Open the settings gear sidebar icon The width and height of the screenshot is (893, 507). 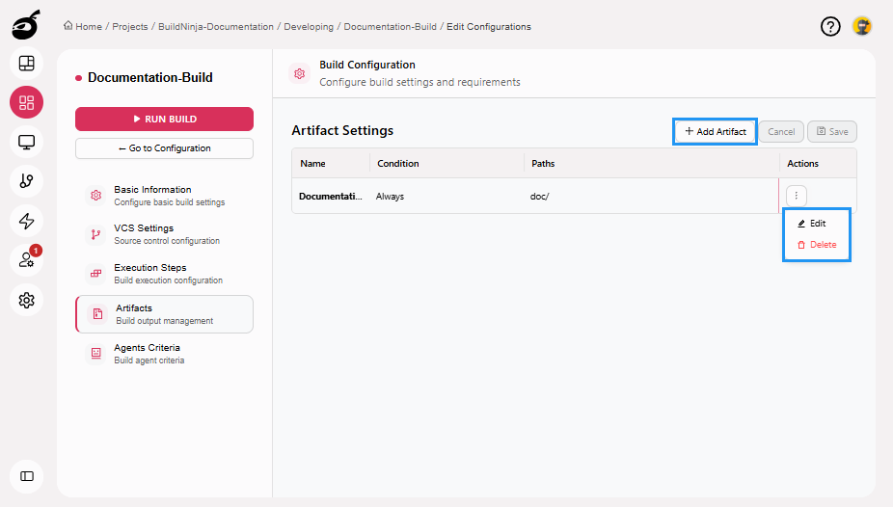pyautogui.click(x=27, y=300)
